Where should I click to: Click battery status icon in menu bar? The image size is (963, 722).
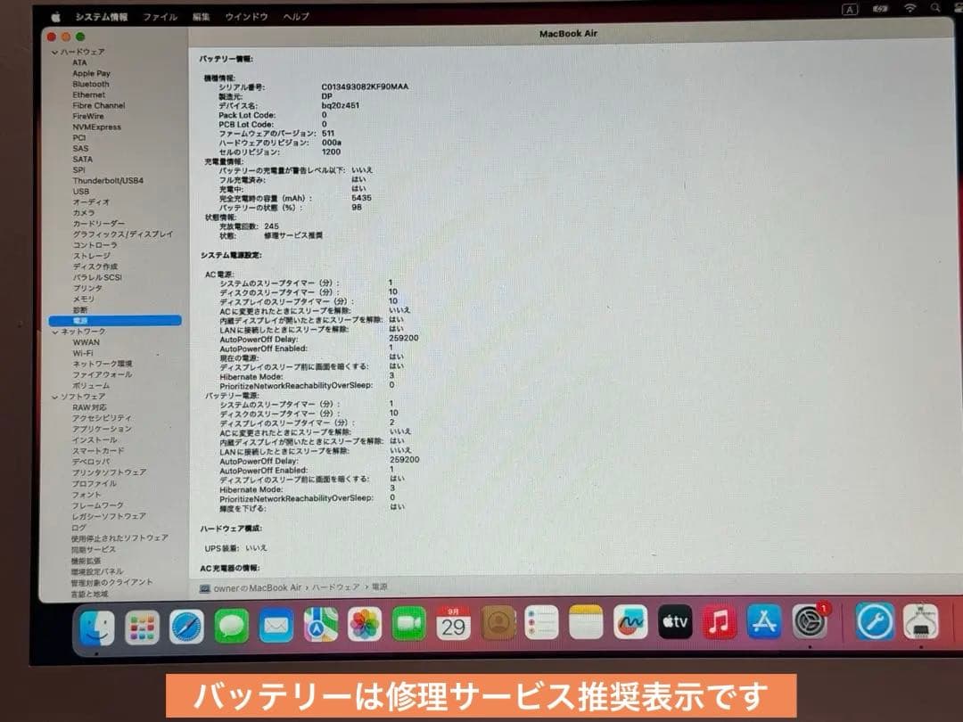(x=879, y=9)
